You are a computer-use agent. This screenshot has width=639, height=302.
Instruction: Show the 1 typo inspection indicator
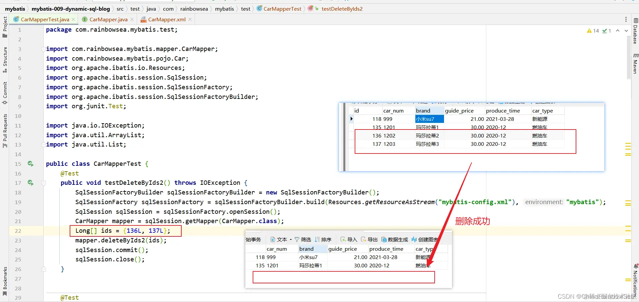tap(607, 31)
